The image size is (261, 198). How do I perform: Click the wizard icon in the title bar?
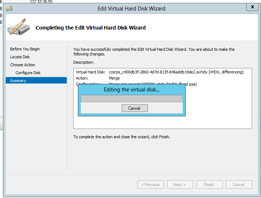9,8
